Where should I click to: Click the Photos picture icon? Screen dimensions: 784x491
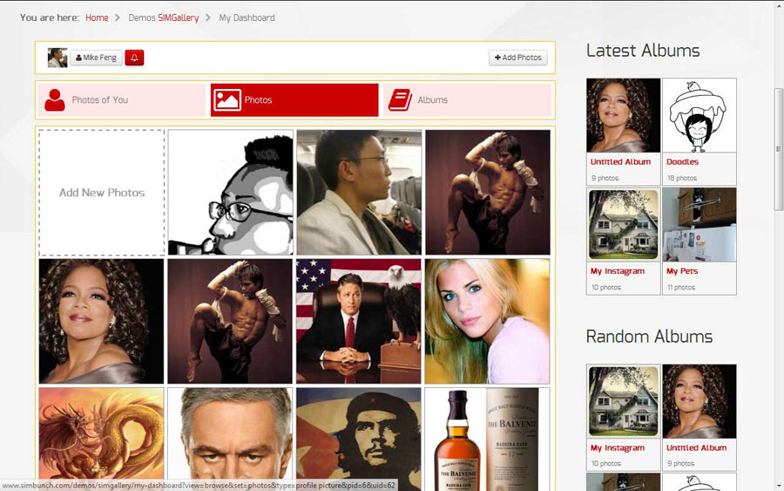coord(227,100)
